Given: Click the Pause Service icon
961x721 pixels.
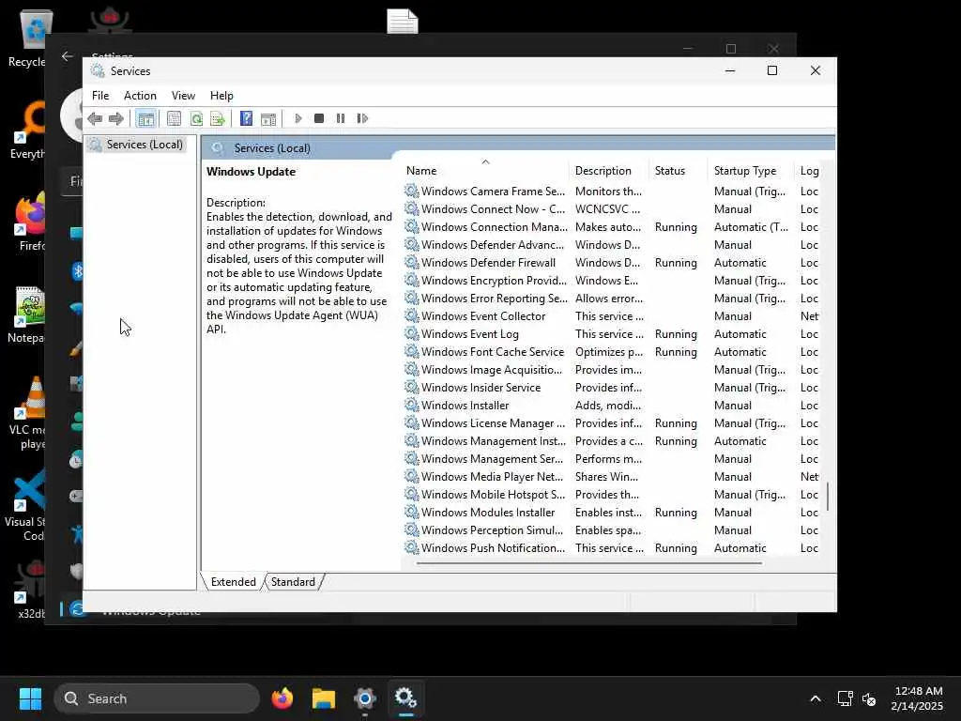Looking at the screenshot, I should [341, 118].
